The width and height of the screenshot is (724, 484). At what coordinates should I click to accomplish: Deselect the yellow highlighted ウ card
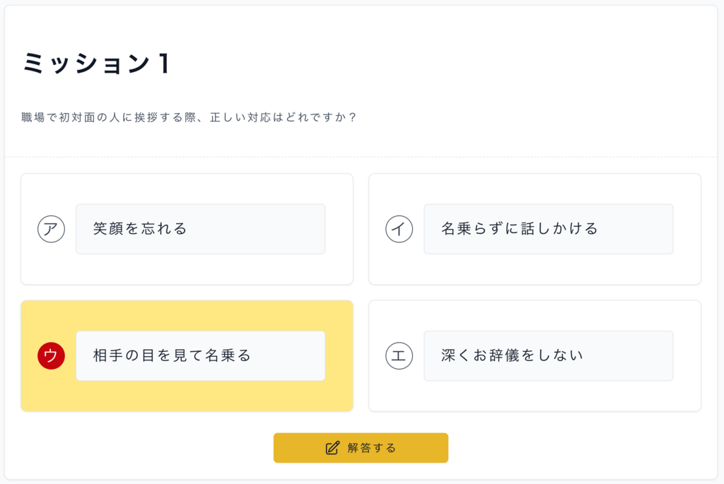[187, 355]
